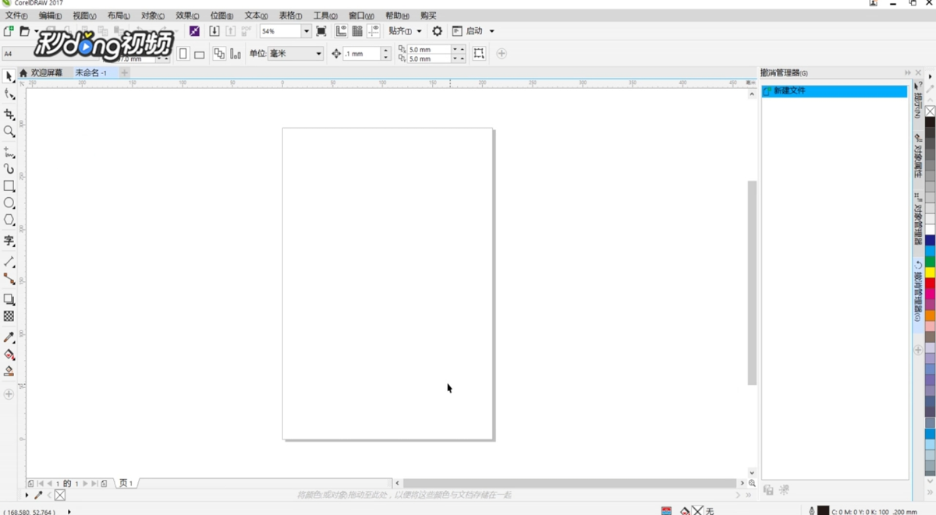
Task: Select the Rectangle tool
Action: click(9, 186)
